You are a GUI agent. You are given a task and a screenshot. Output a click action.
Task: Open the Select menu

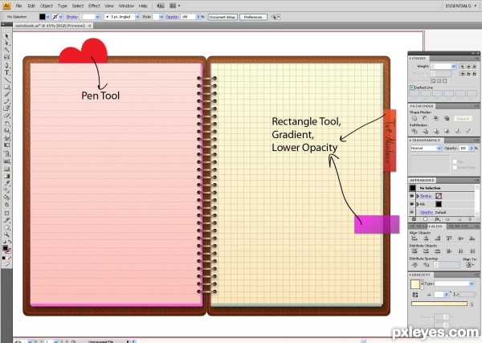[78, 6]
